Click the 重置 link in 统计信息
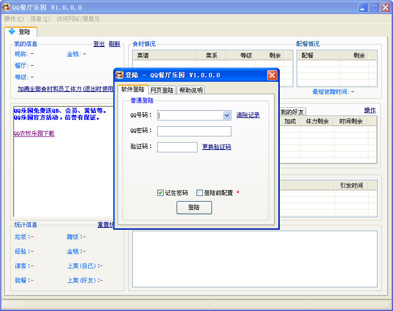This screenshot has width=393, height=311. [x=106, y=225]
